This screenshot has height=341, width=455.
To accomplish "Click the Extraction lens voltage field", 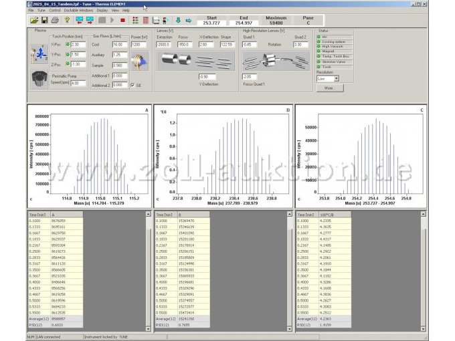I will [x=164, y=45].
